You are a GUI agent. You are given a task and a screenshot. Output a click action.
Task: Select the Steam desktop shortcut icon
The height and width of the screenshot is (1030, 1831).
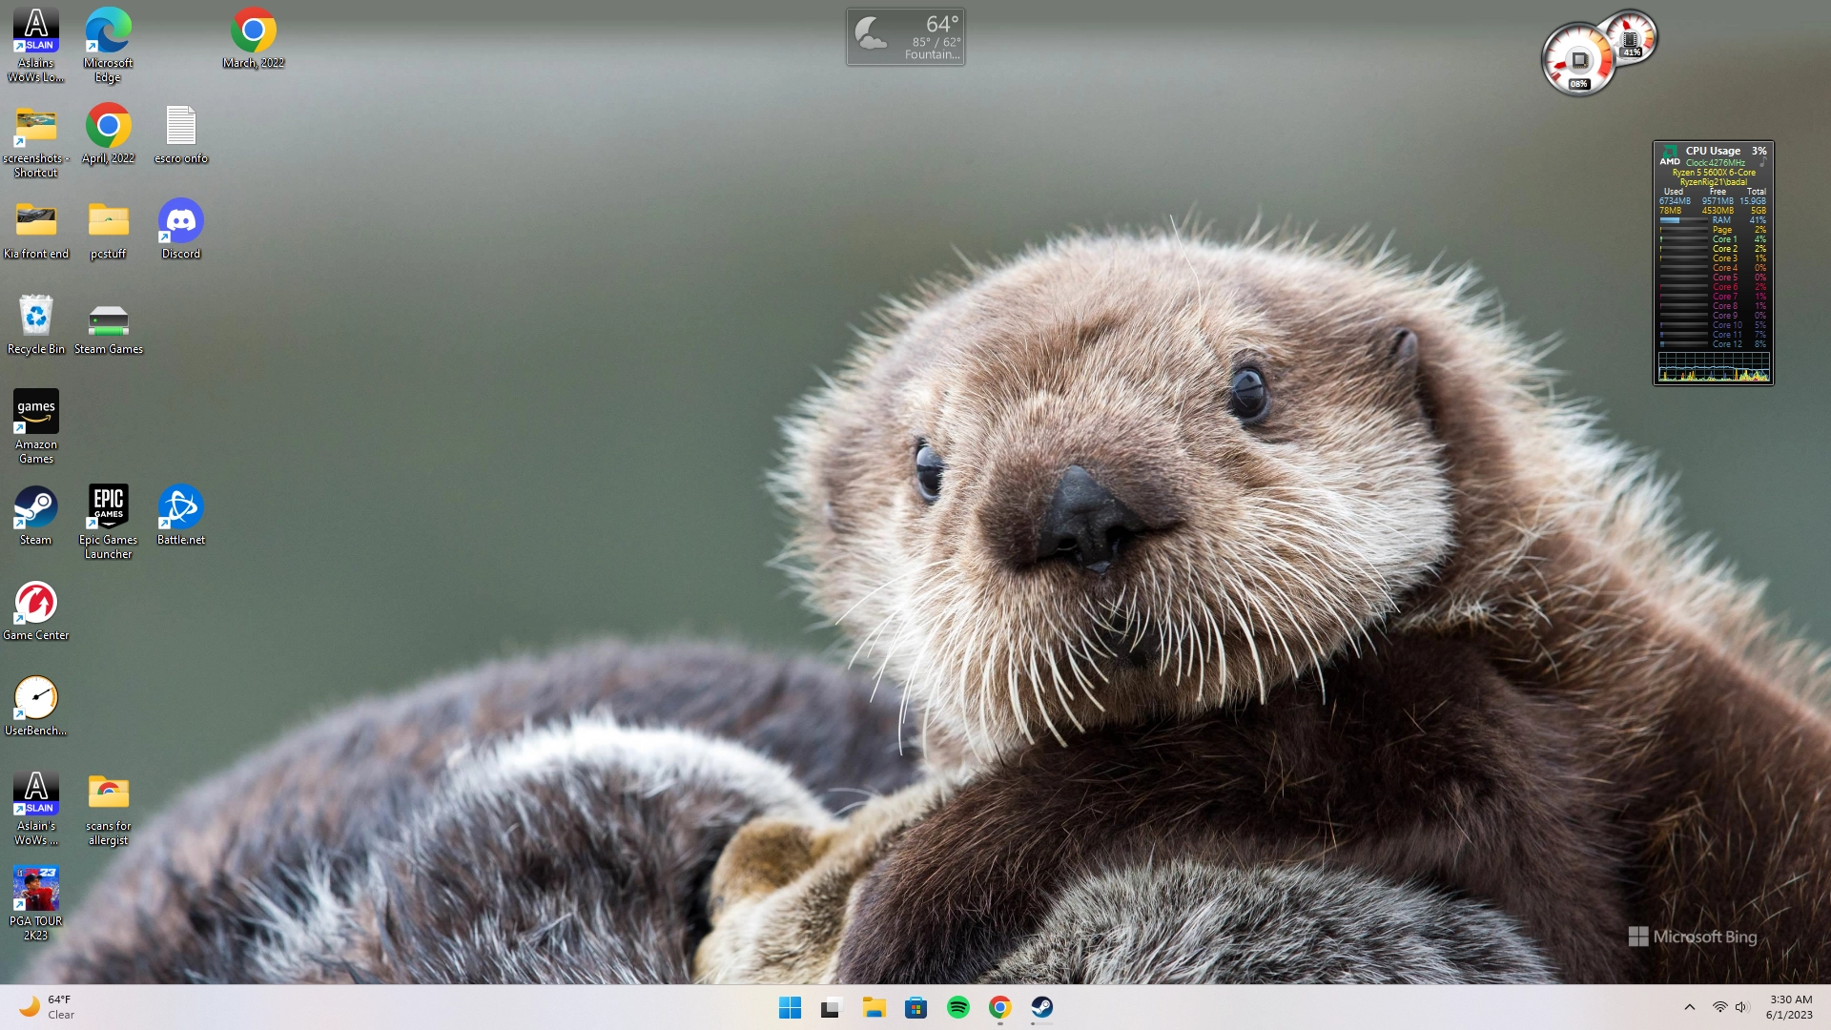tap(36, 516)
